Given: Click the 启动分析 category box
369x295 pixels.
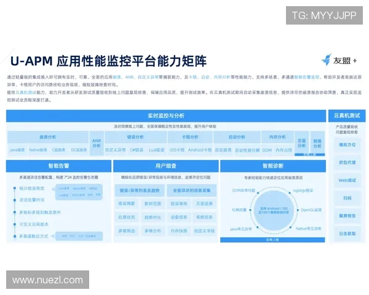Looking at the screenshot, I should pyautogui.click(x=237, y=137).
